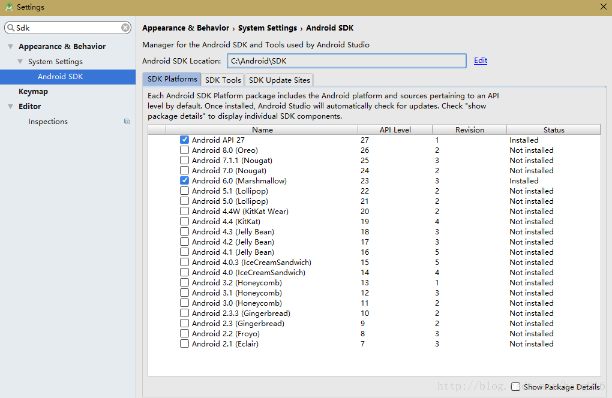Click API level 7 in the Eclair row
612x398 pixels.
coord(362,344)
